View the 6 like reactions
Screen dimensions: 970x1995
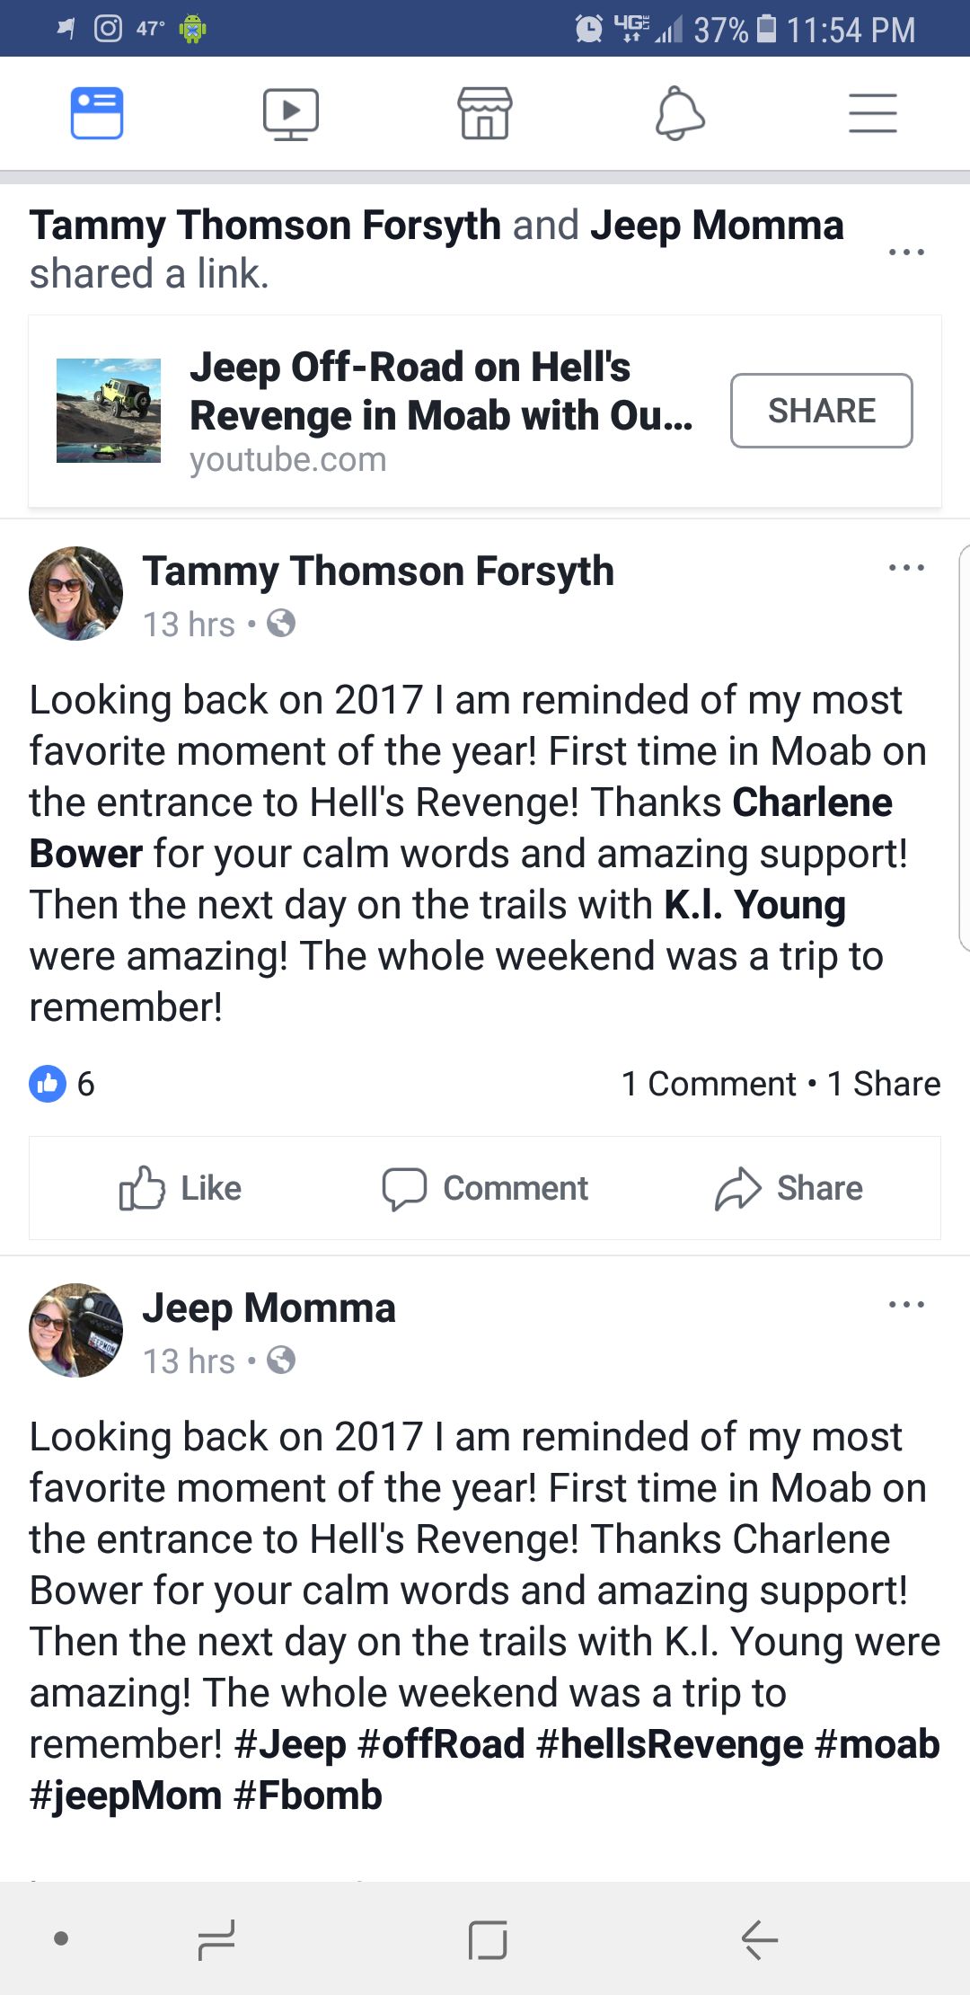(x=61, y=1084)
